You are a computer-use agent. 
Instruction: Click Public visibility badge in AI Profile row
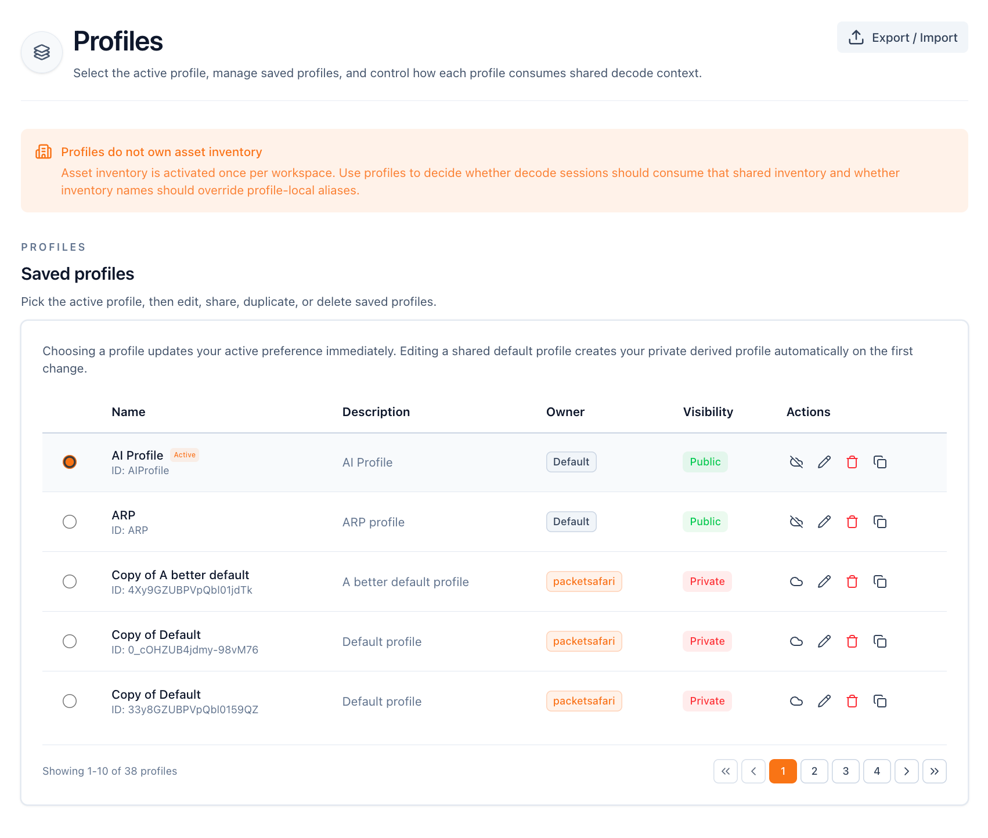tap(705, 462)
